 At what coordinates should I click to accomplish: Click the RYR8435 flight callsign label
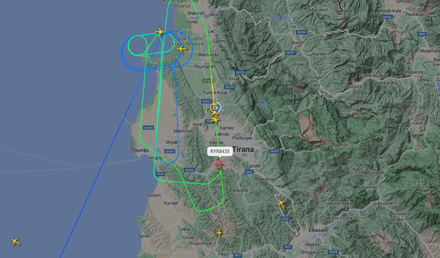tap(220, 151)
